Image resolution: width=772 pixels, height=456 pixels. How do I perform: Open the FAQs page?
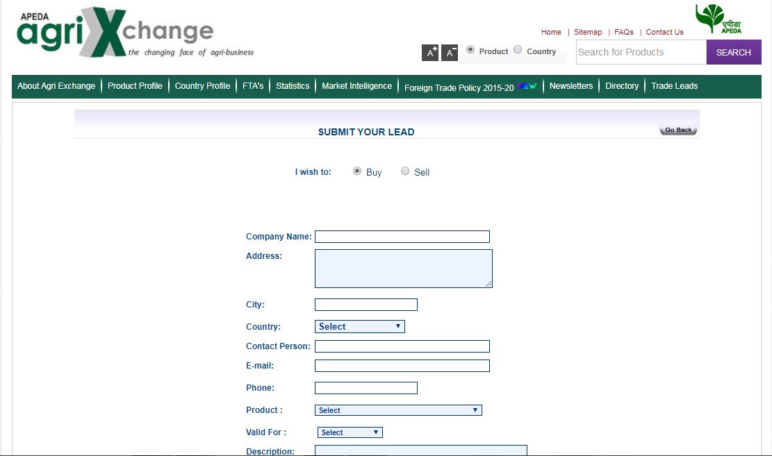pyautogui.click(x=623, y=32)
